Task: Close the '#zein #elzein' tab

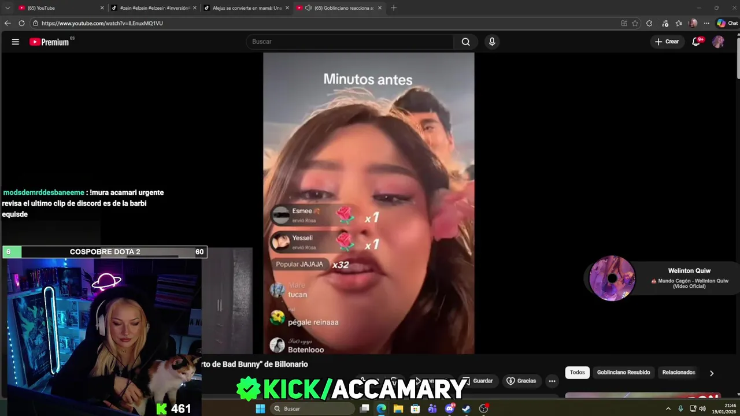Action: point(195,8)
